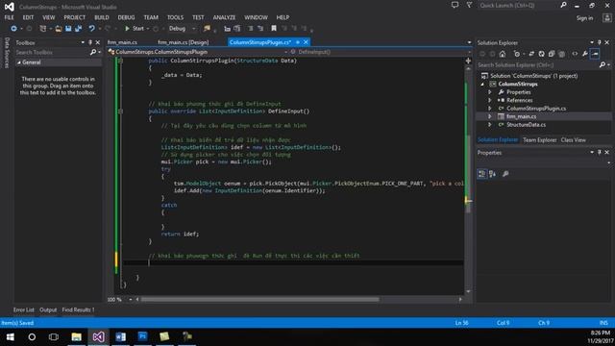615x346 pixels.
Task: Open the DEBUG menu
Action: point(126,17)
